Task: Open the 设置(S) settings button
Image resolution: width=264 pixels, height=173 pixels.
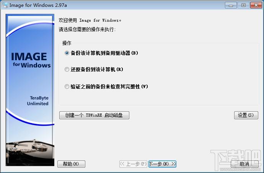Action: coord(246,115)
